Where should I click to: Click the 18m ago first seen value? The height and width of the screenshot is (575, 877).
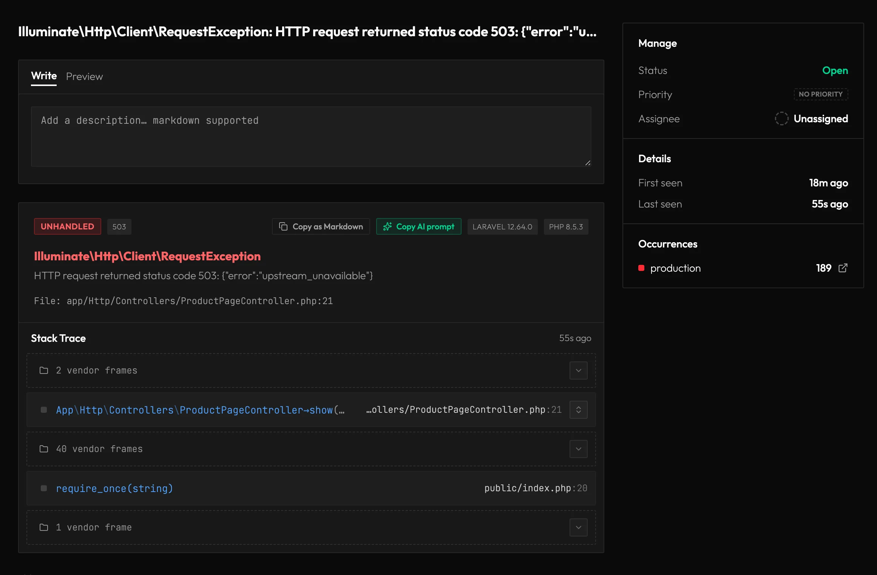(x=829, y=183)
